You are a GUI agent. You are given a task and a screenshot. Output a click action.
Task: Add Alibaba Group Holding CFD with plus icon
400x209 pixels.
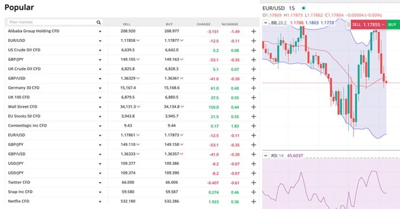pos(253,31)
